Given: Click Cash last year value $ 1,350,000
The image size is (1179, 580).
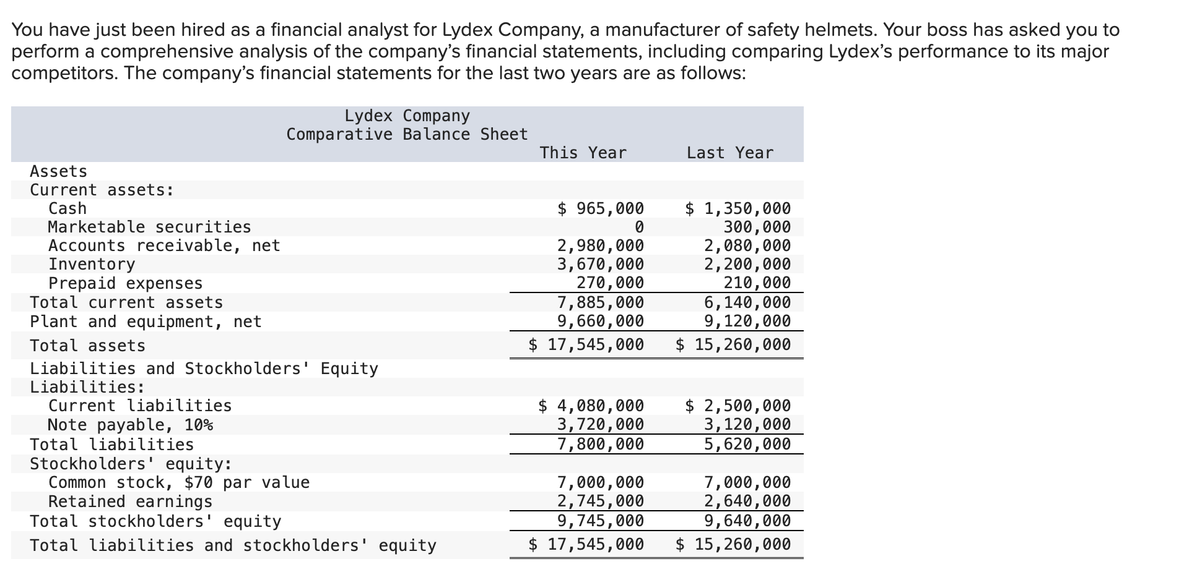Looking at the screenshot, I should 738,208.
